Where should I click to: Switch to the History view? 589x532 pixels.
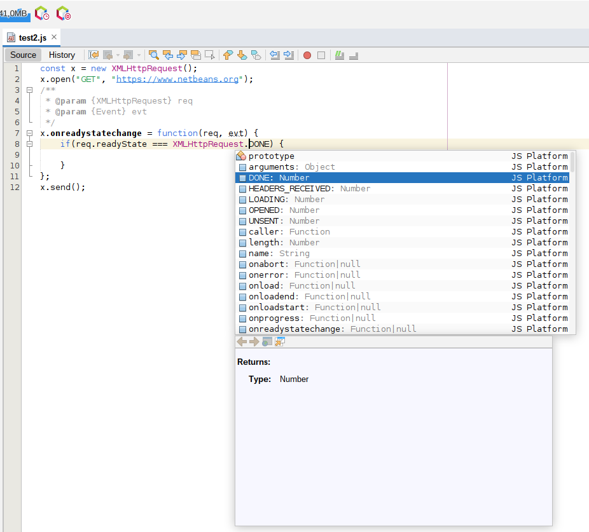tap(62, 55)
